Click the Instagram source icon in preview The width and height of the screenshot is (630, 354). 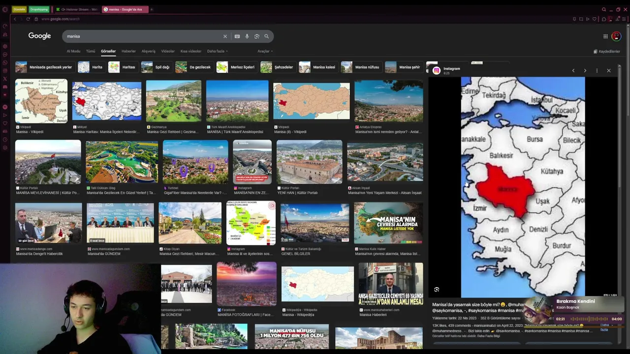click(436, 71)
